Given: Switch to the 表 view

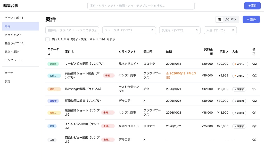Looking at the screenshot, I should coord(219,19).
